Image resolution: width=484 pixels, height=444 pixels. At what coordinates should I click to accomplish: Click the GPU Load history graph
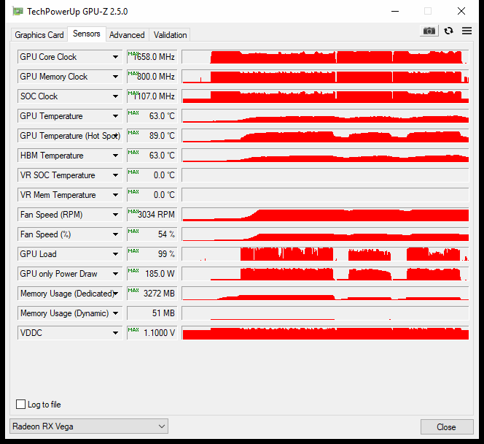pos(325,254)
